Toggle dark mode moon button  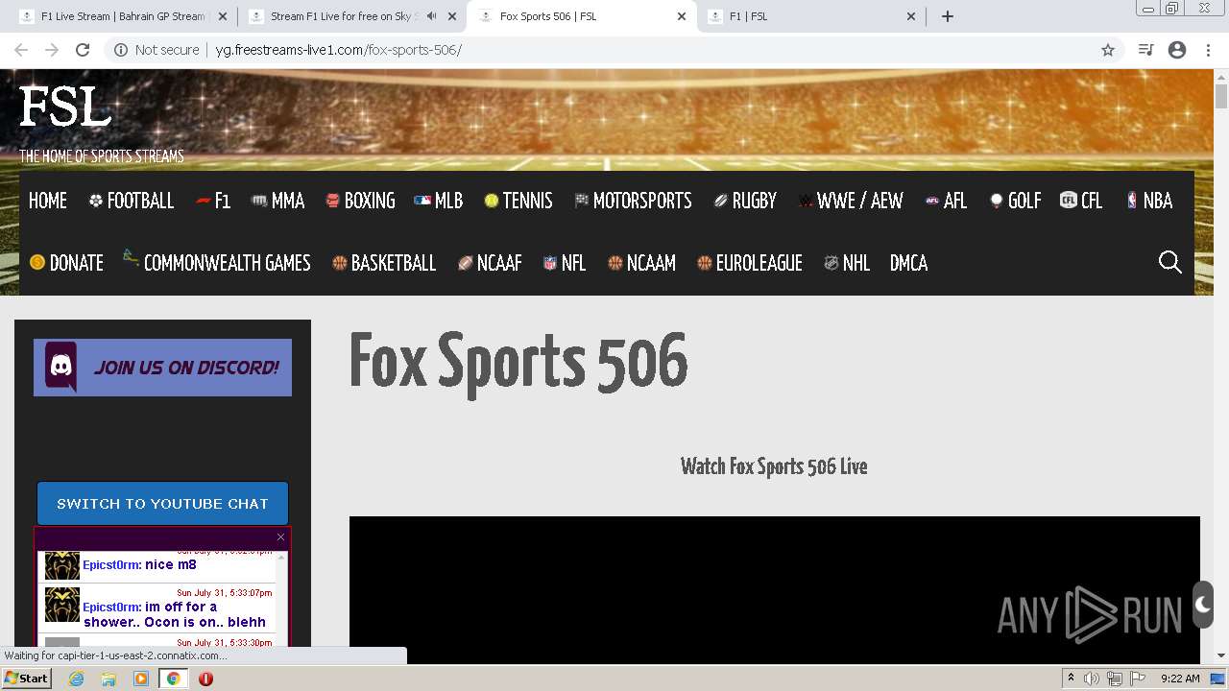(x=1202, y=605)
